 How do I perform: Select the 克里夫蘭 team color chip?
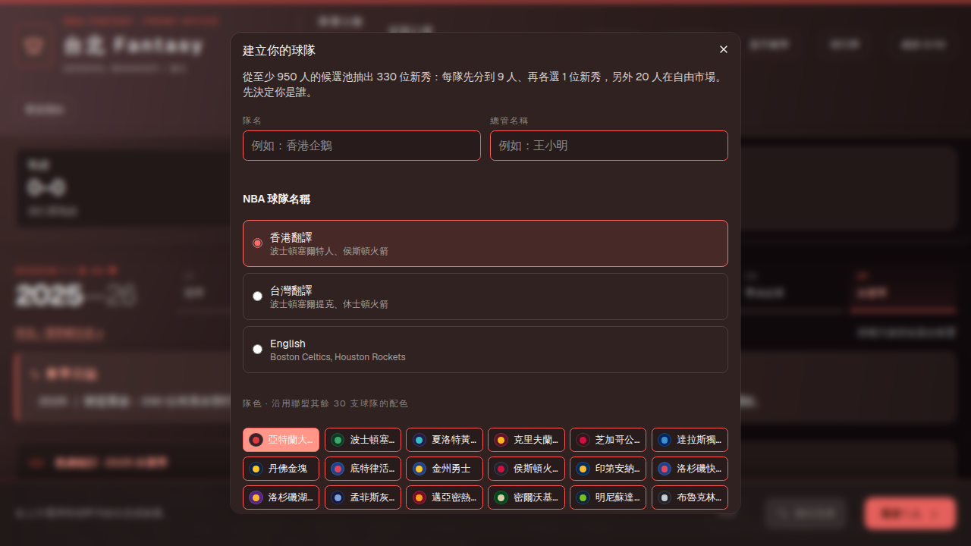click(x=526, y=440)
